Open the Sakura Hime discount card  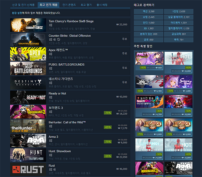[x=179, y=84]
